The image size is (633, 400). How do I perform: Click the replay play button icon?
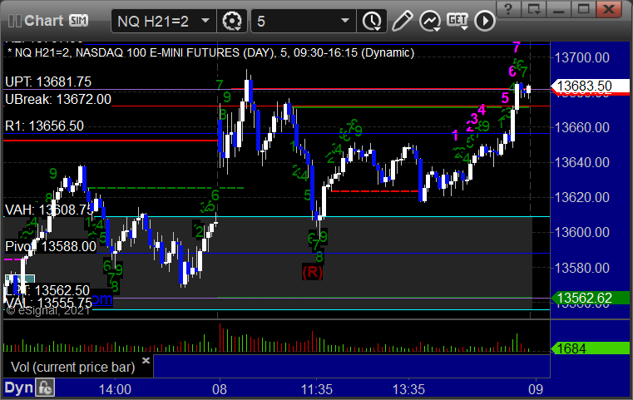pos(484,21)
